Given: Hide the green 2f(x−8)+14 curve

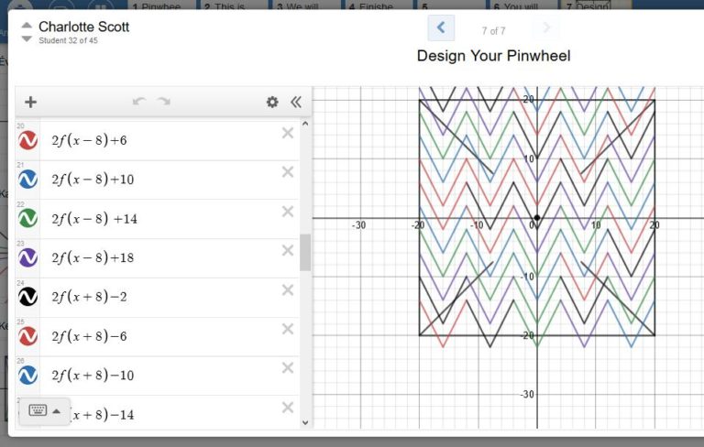Looking at the screenshot, I should tap(27, 219).
